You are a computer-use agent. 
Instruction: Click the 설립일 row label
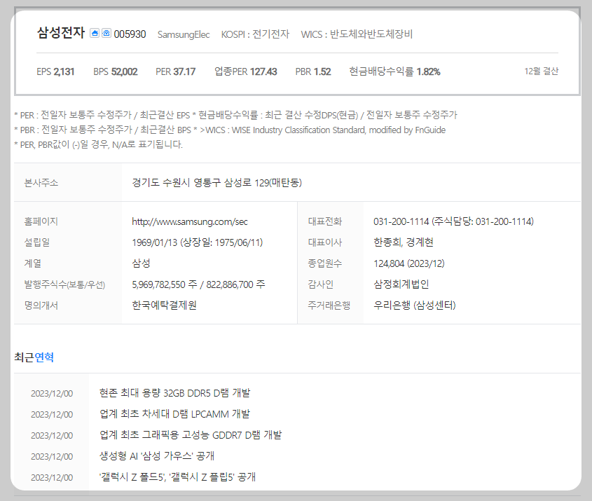pos(37,242)
